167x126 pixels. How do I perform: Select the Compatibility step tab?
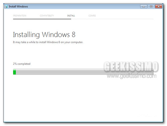pos(47,16)
